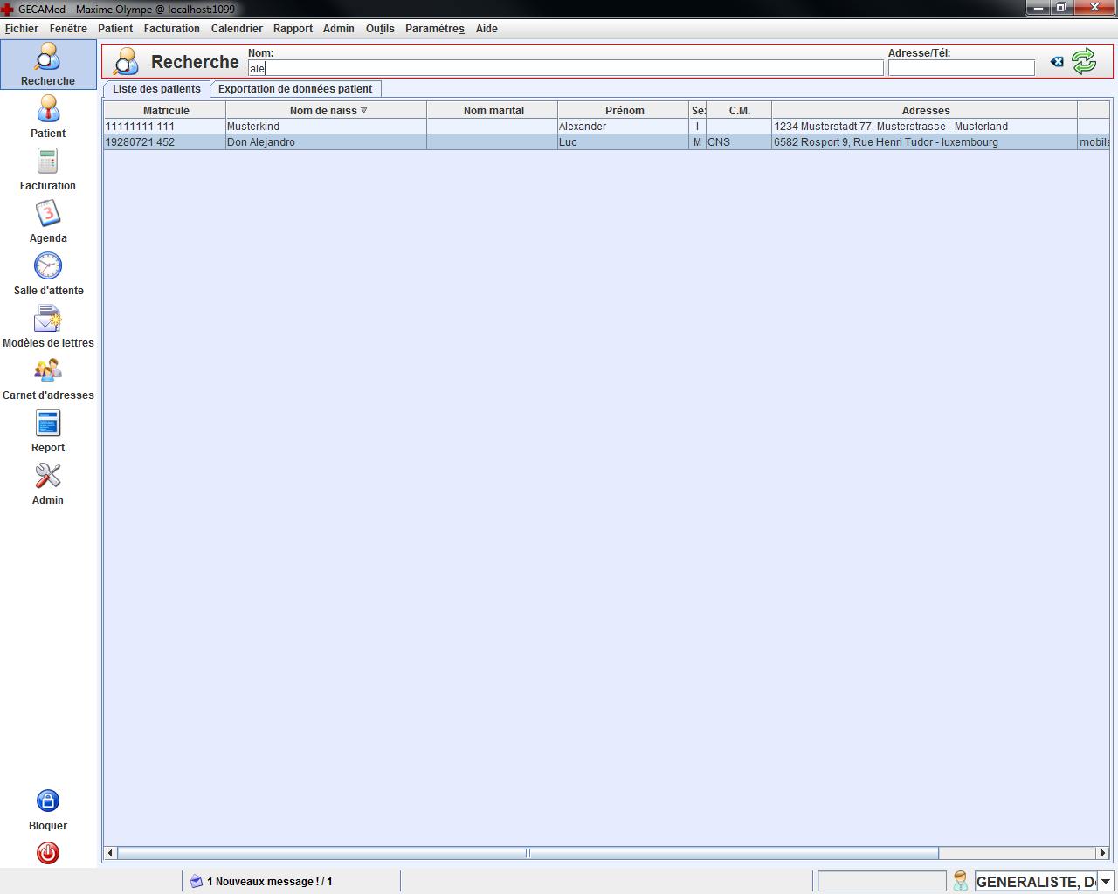Clear the search with the erase icon

pos(1057,62)
